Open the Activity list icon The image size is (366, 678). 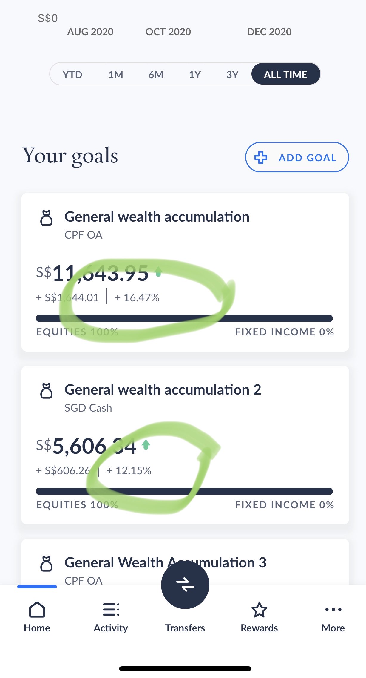coord(111,610)
